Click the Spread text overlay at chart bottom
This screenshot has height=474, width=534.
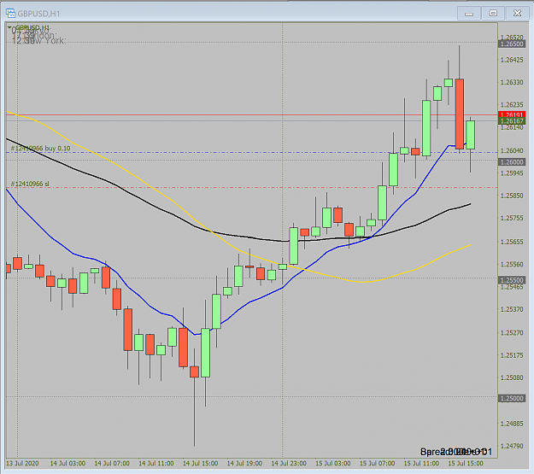456,452
